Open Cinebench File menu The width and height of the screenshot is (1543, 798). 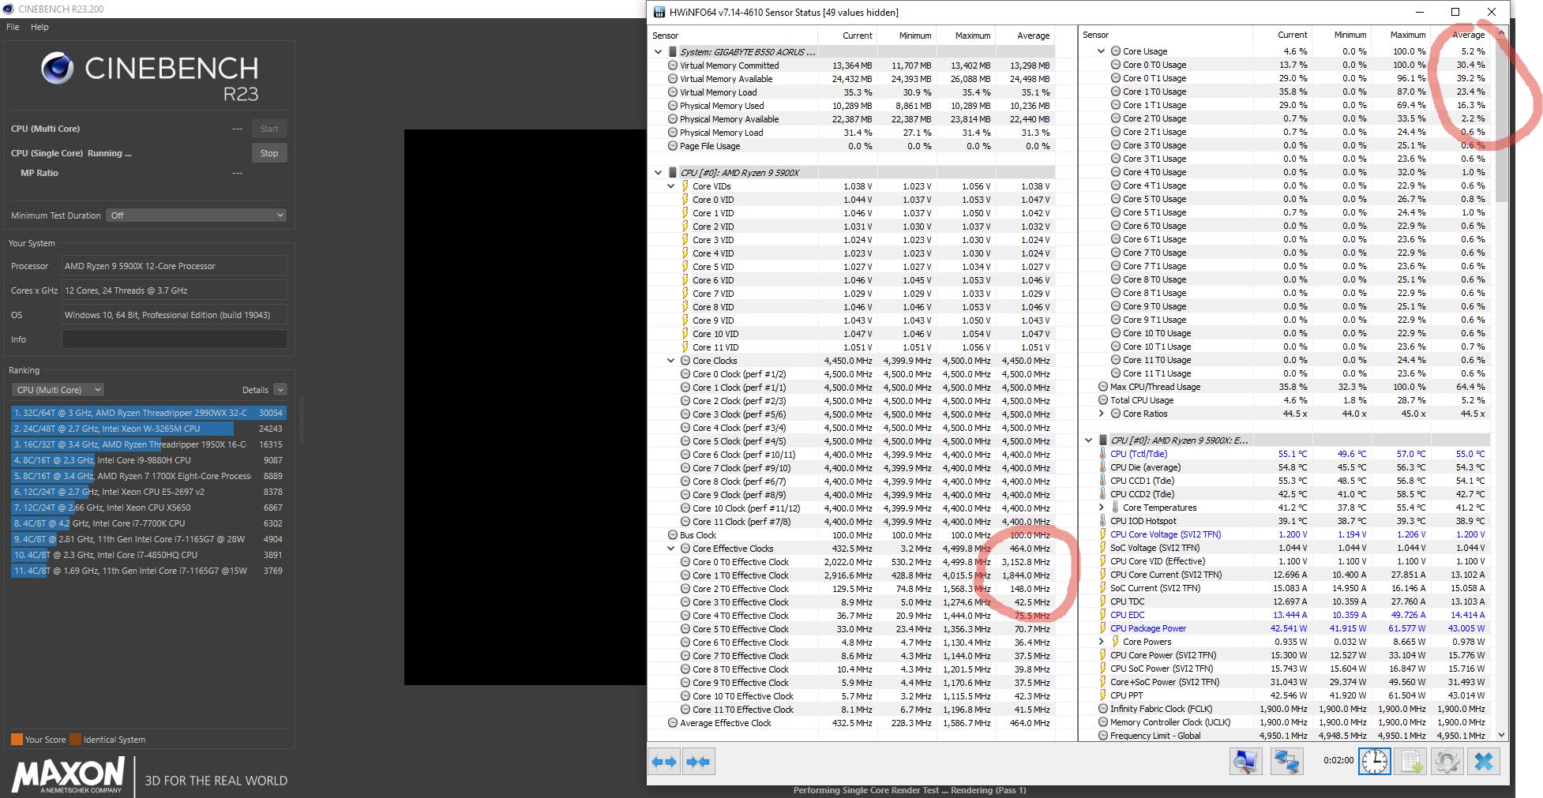[x=13, y=27]
